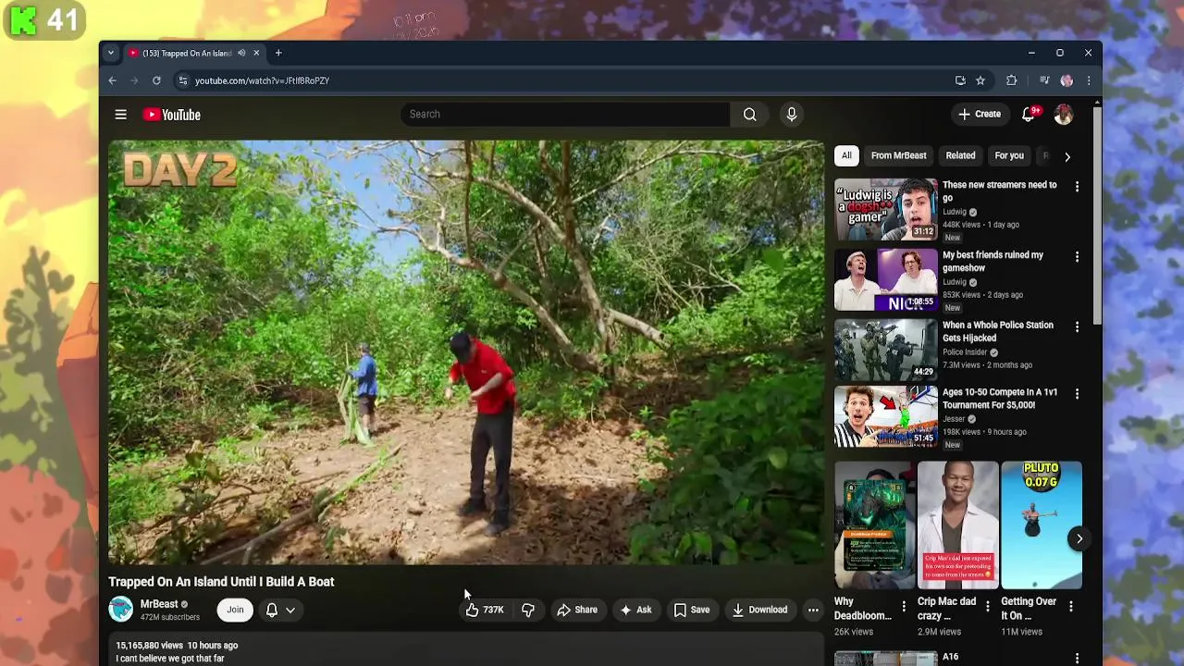Open options for Crip Mac short
Image resolution: width=1184 pixels, height=666 pixels.
(987, 607)
